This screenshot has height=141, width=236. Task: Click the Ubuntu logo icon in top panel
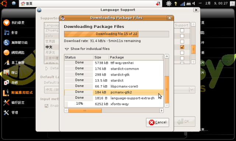click(4, 3)
